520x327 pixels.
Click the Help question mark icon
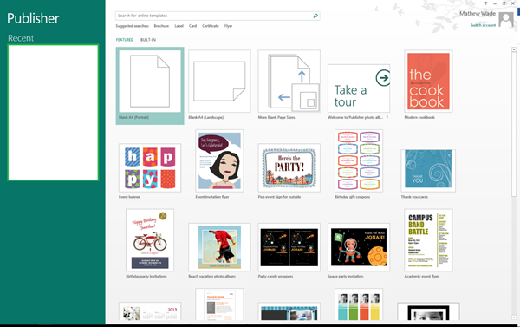[x=486, y=3]
